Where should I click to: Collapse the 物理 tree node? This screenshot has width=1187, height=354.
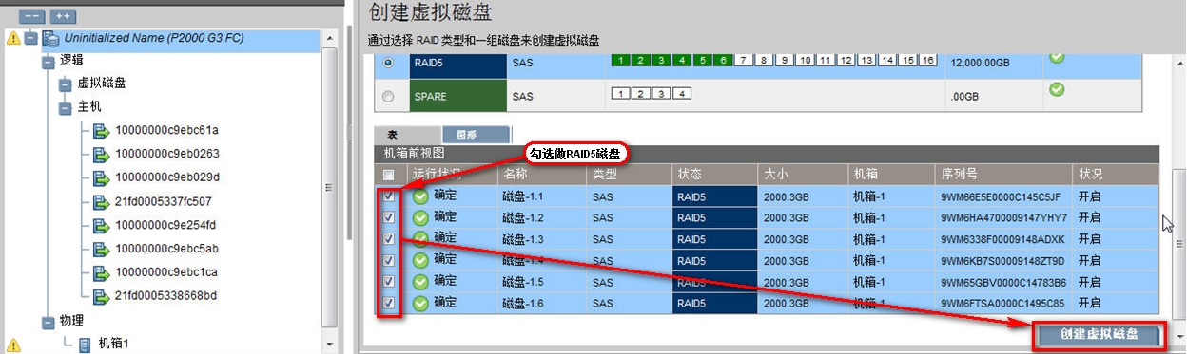click(x=49, y=322)
